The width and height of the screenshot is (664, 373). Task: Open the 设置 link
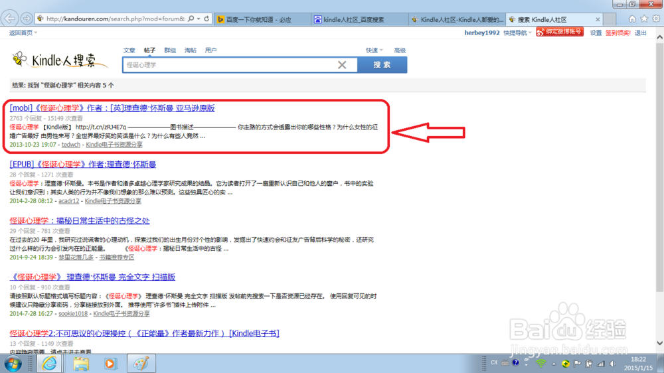tap(596, 33)
